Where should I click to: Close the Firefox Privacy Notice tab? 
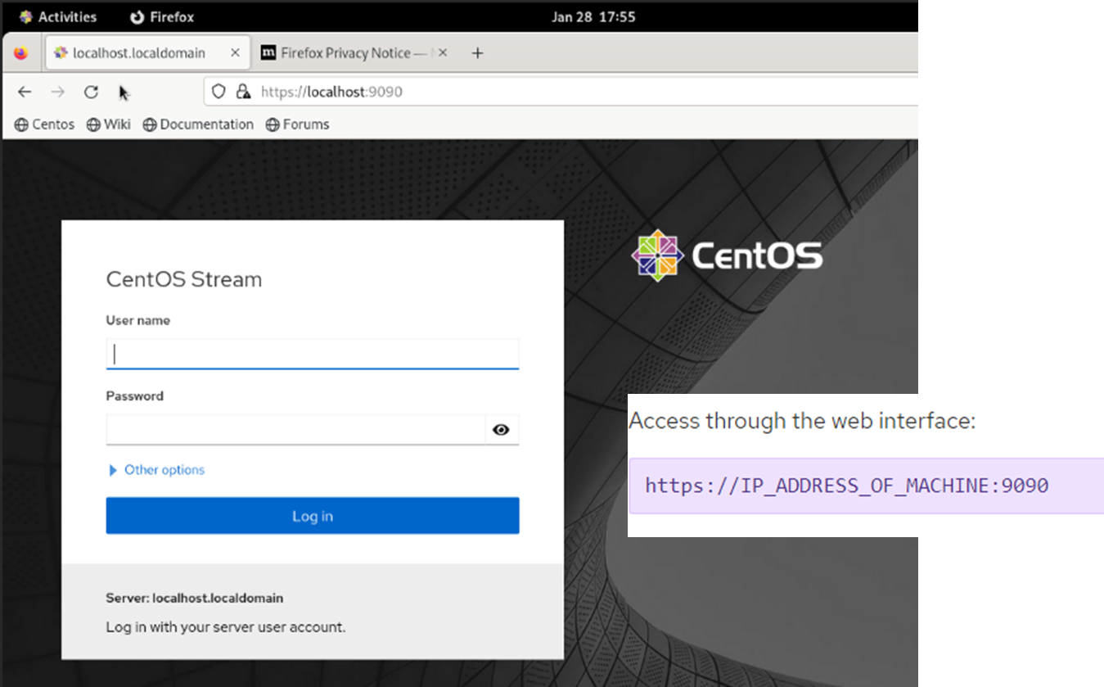coord(443,53)
